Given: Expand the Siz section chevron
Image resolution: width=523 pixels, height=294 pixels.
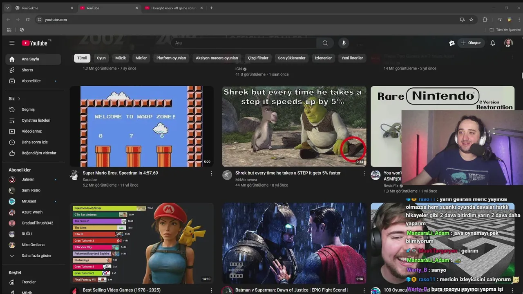Looking at the screenshot, I should pyautogui.click(x=19, y=99).
